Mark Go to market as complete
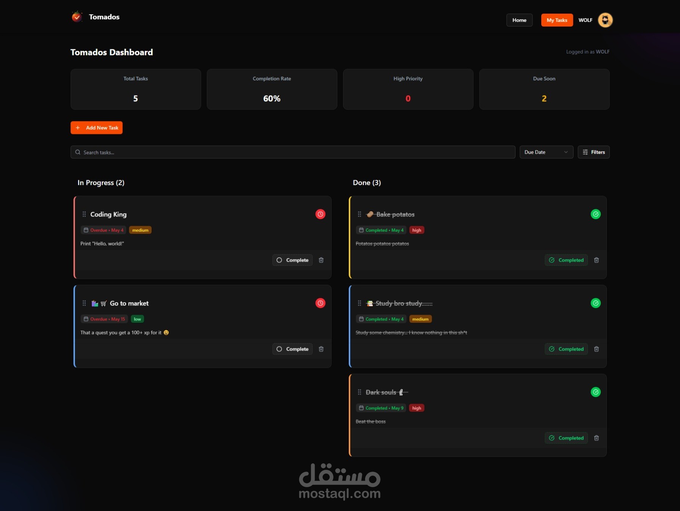 coord(293,349)
